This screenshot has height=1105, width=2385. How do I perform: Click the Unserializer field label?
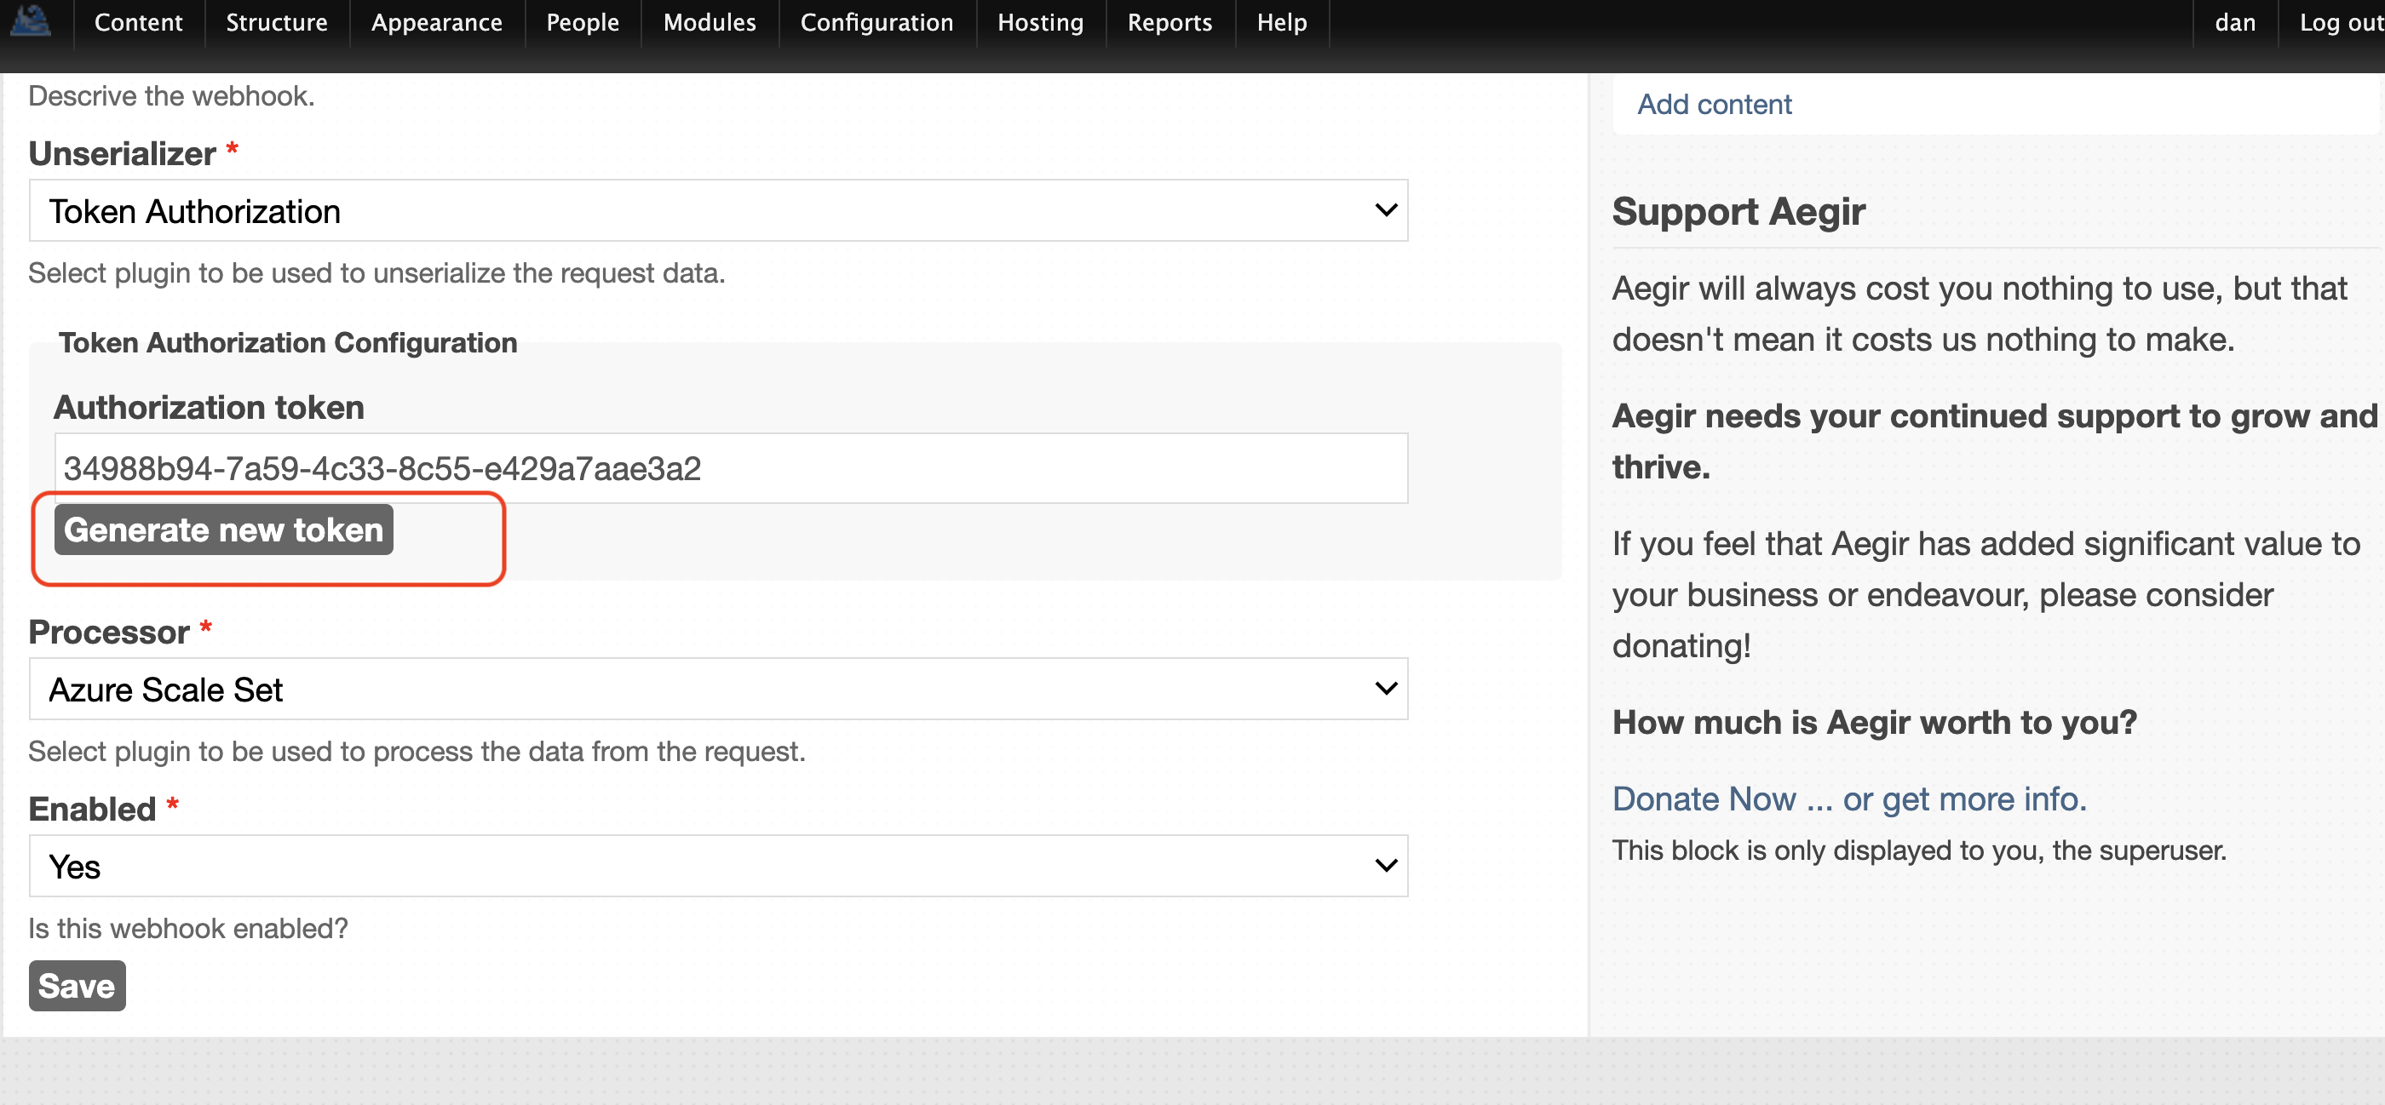click(x=122, y=153)
